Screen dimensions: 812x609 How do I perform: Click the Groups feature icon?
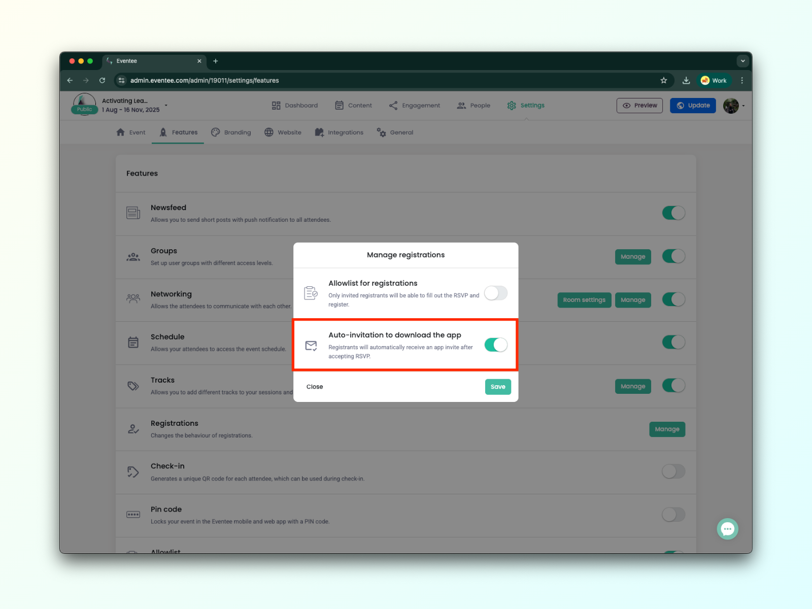click(133, 257)
